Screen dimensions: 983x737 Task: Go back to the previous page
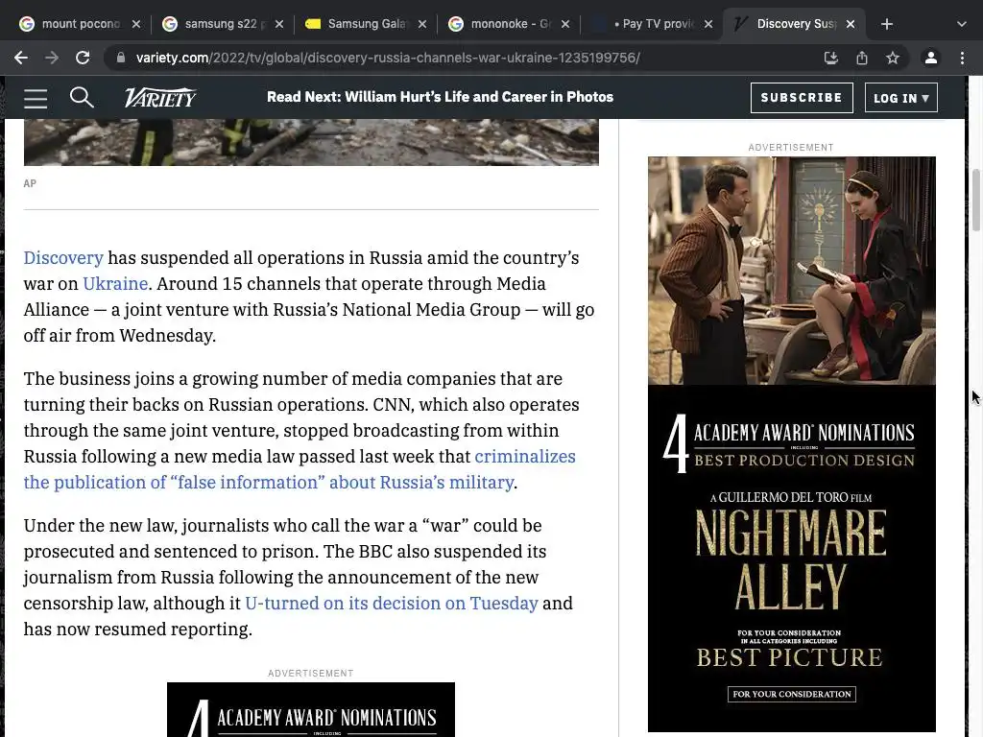click(21, 58)
